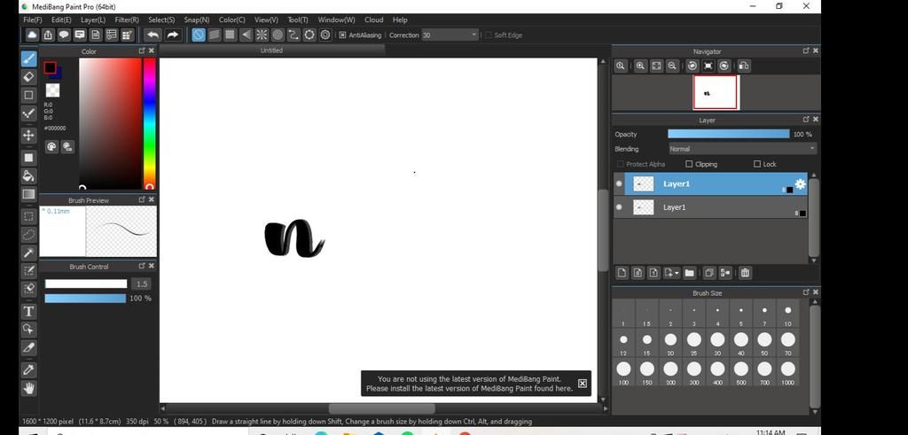Click the brush size 1.5 value field

(x=142, y=284)
